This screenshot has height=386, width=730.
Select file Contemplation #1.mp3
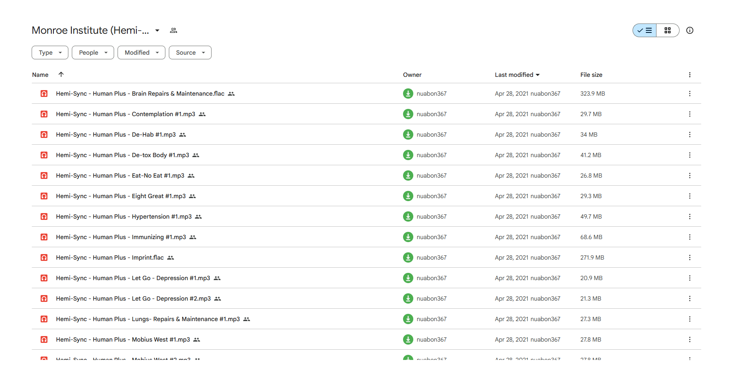click(366, 114)
